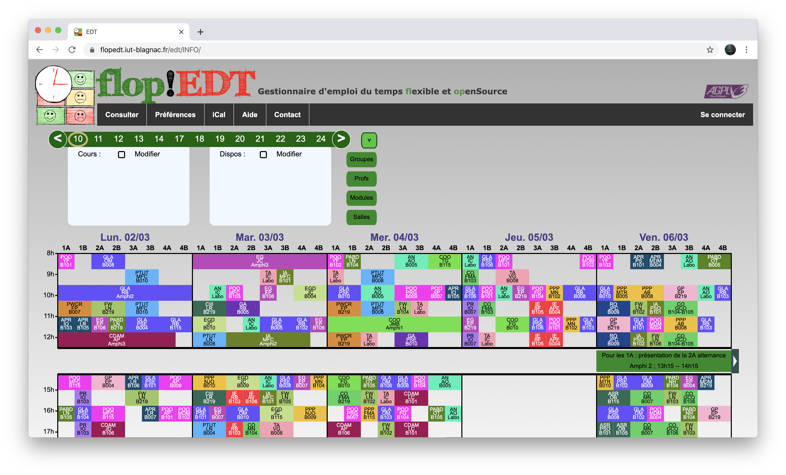Open the Consulter menu
This screenshot has width=786, height=475.
[122, 115]
